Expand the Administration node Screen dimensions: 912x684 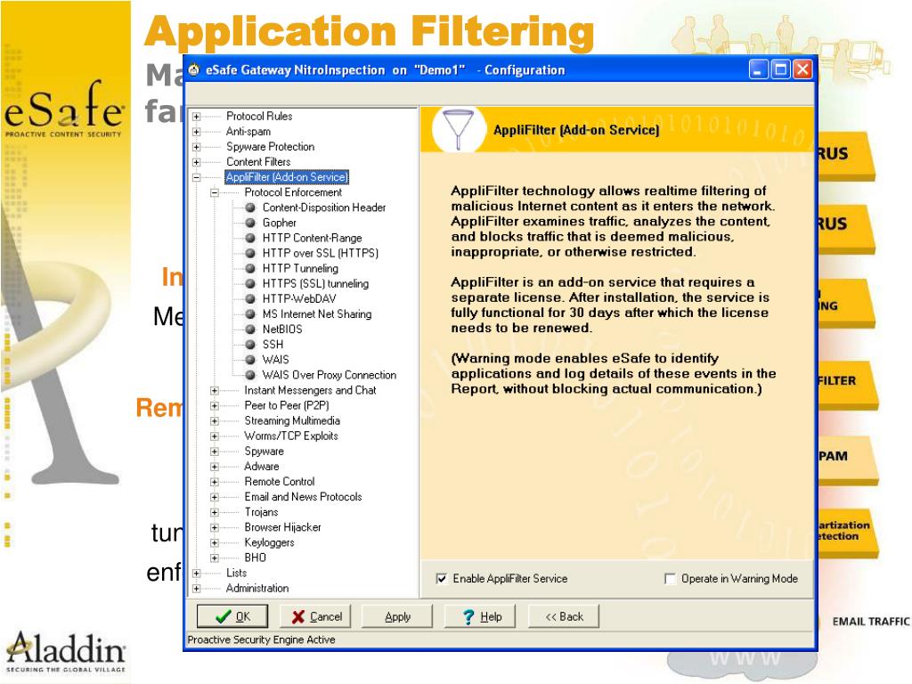pyautogui.click(x=197, y=588)
